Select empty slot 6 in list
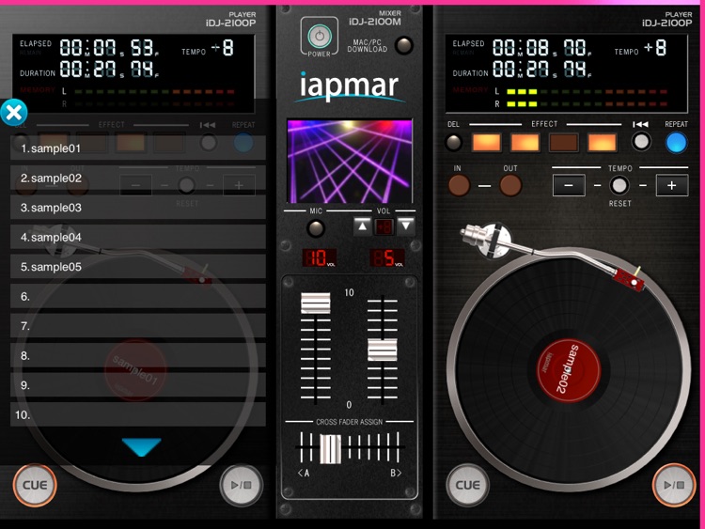Viewport: 705px width, 529px height. tap(137, 297)
